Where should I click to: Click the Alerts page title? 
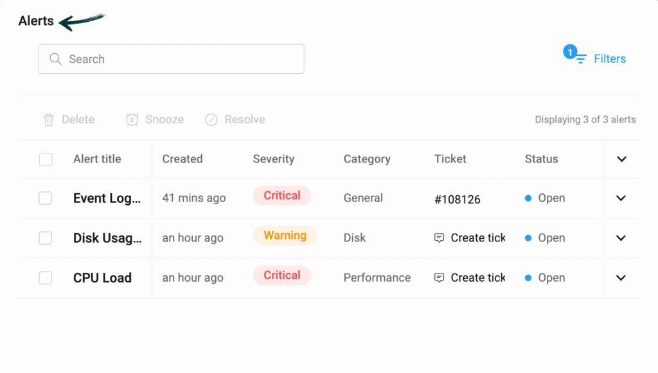(35, 21)
